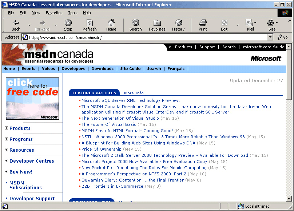Click the All Products link
This screenshot has width=294, height=211.
point(180,47)
